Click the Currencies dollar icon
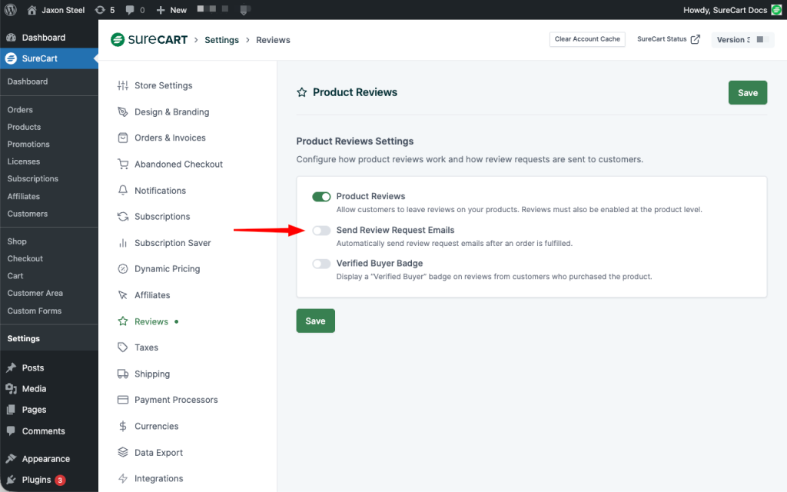This screenshot has height=492, width=787. click(x=122, y=426)
